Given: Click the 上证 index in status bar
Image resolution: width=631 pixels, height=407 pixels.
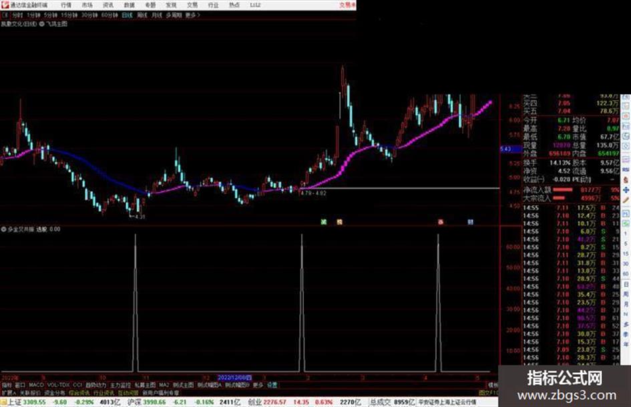Looking at the screenshot, I should point(15,402).
